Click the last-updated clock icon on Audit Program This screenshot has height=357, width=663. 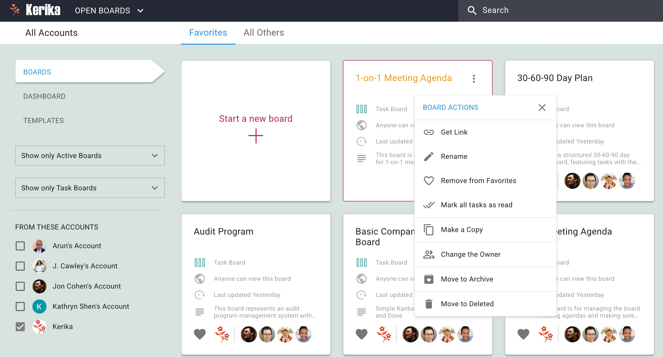[x=200, y=295]
